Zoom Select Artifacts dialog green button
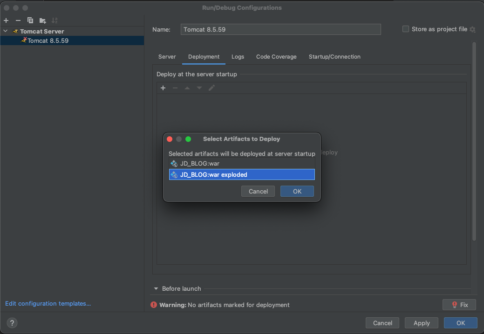Image resolution: width=484 pixels, height=334 pixels. 188,139
